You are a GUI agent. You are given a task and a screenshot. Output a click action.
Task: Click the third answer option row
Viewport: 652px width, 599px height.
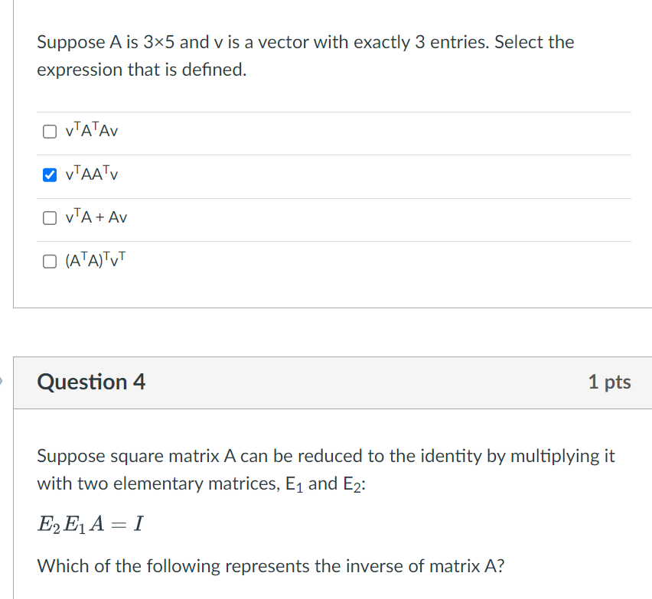329,217
